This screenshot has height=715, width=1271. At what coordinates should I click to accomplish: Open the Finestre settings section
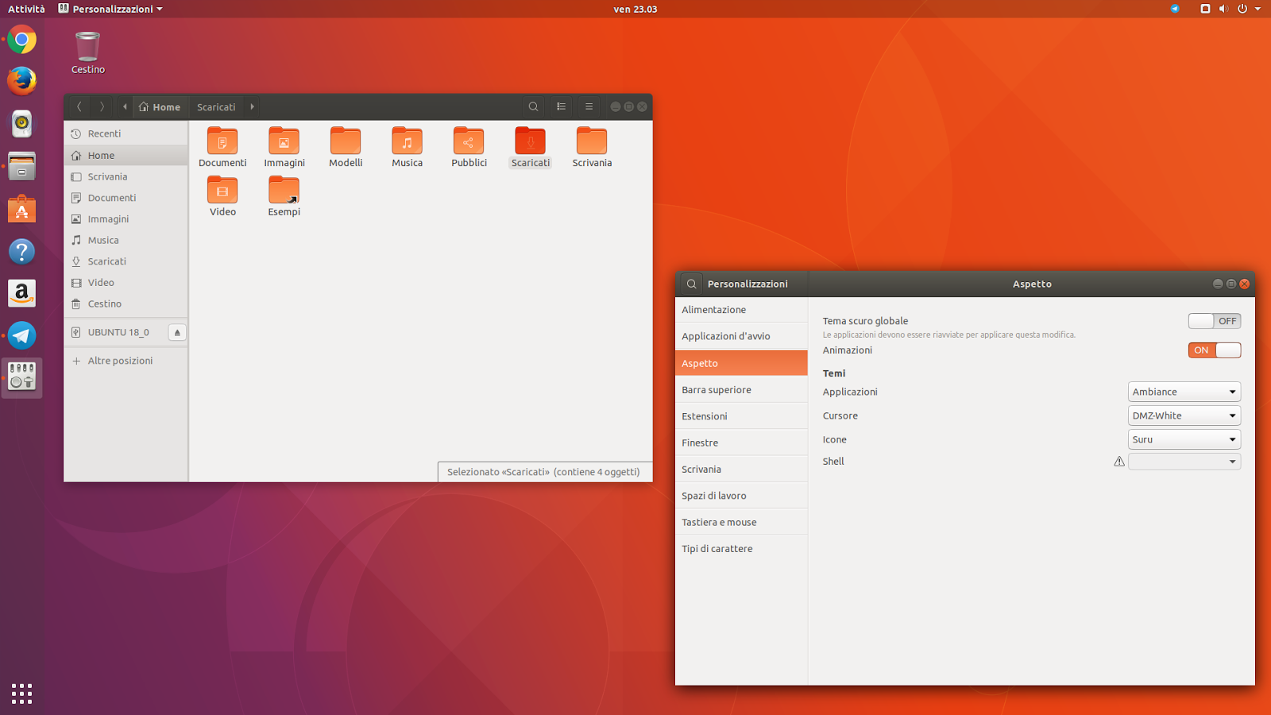pyautogui.click(x=741, y=443)
